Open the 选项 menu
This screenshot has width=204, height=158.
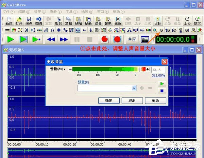(87, 12)
